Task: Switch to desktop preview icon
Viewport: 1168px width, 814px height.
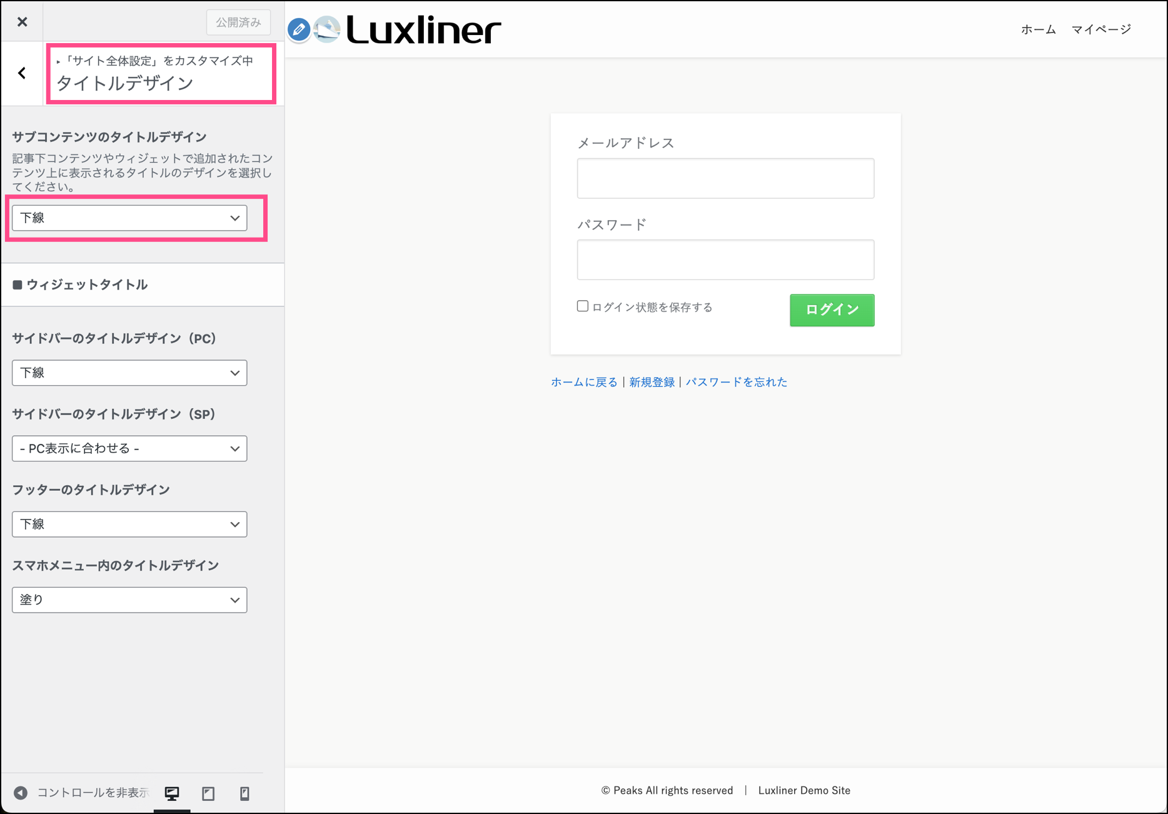Action: click(172, 793)
